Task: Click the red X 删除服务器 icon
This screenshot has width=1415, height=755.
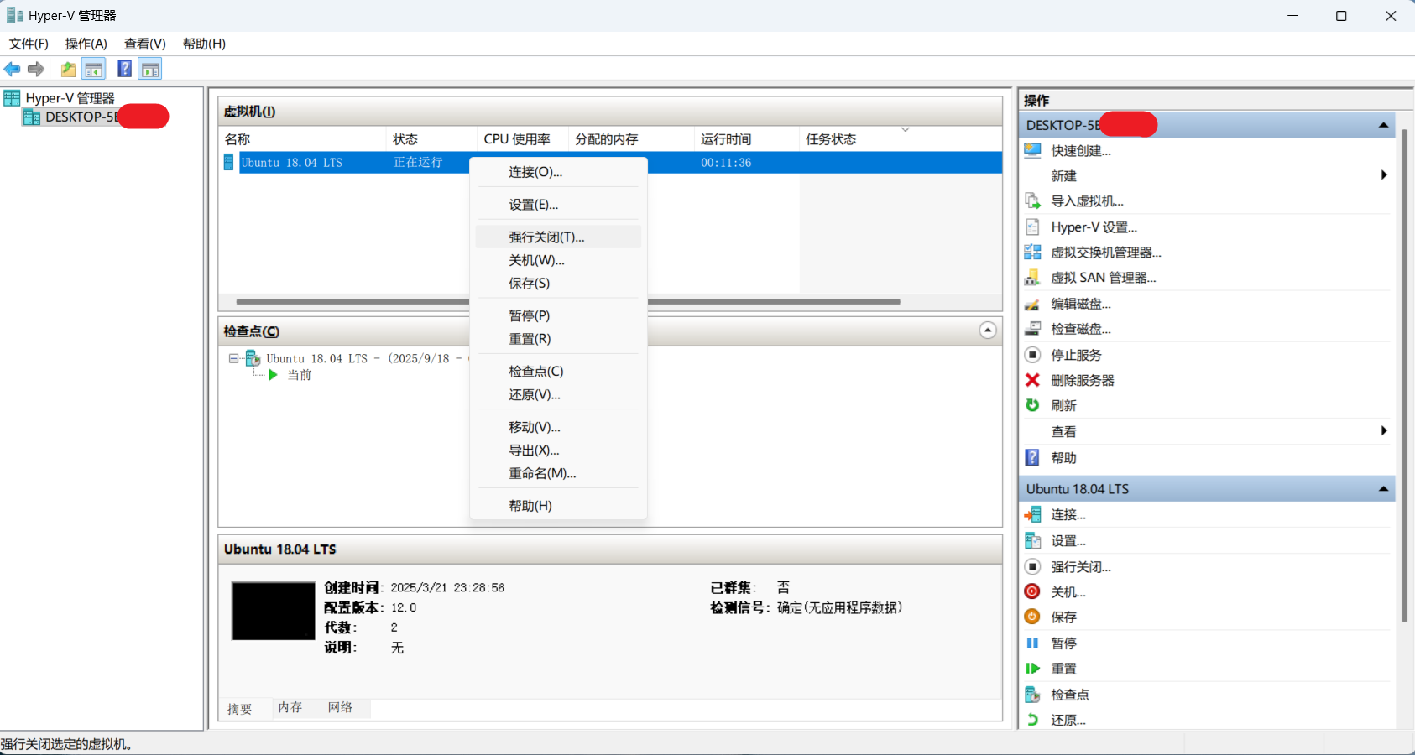Action: 1032,380
